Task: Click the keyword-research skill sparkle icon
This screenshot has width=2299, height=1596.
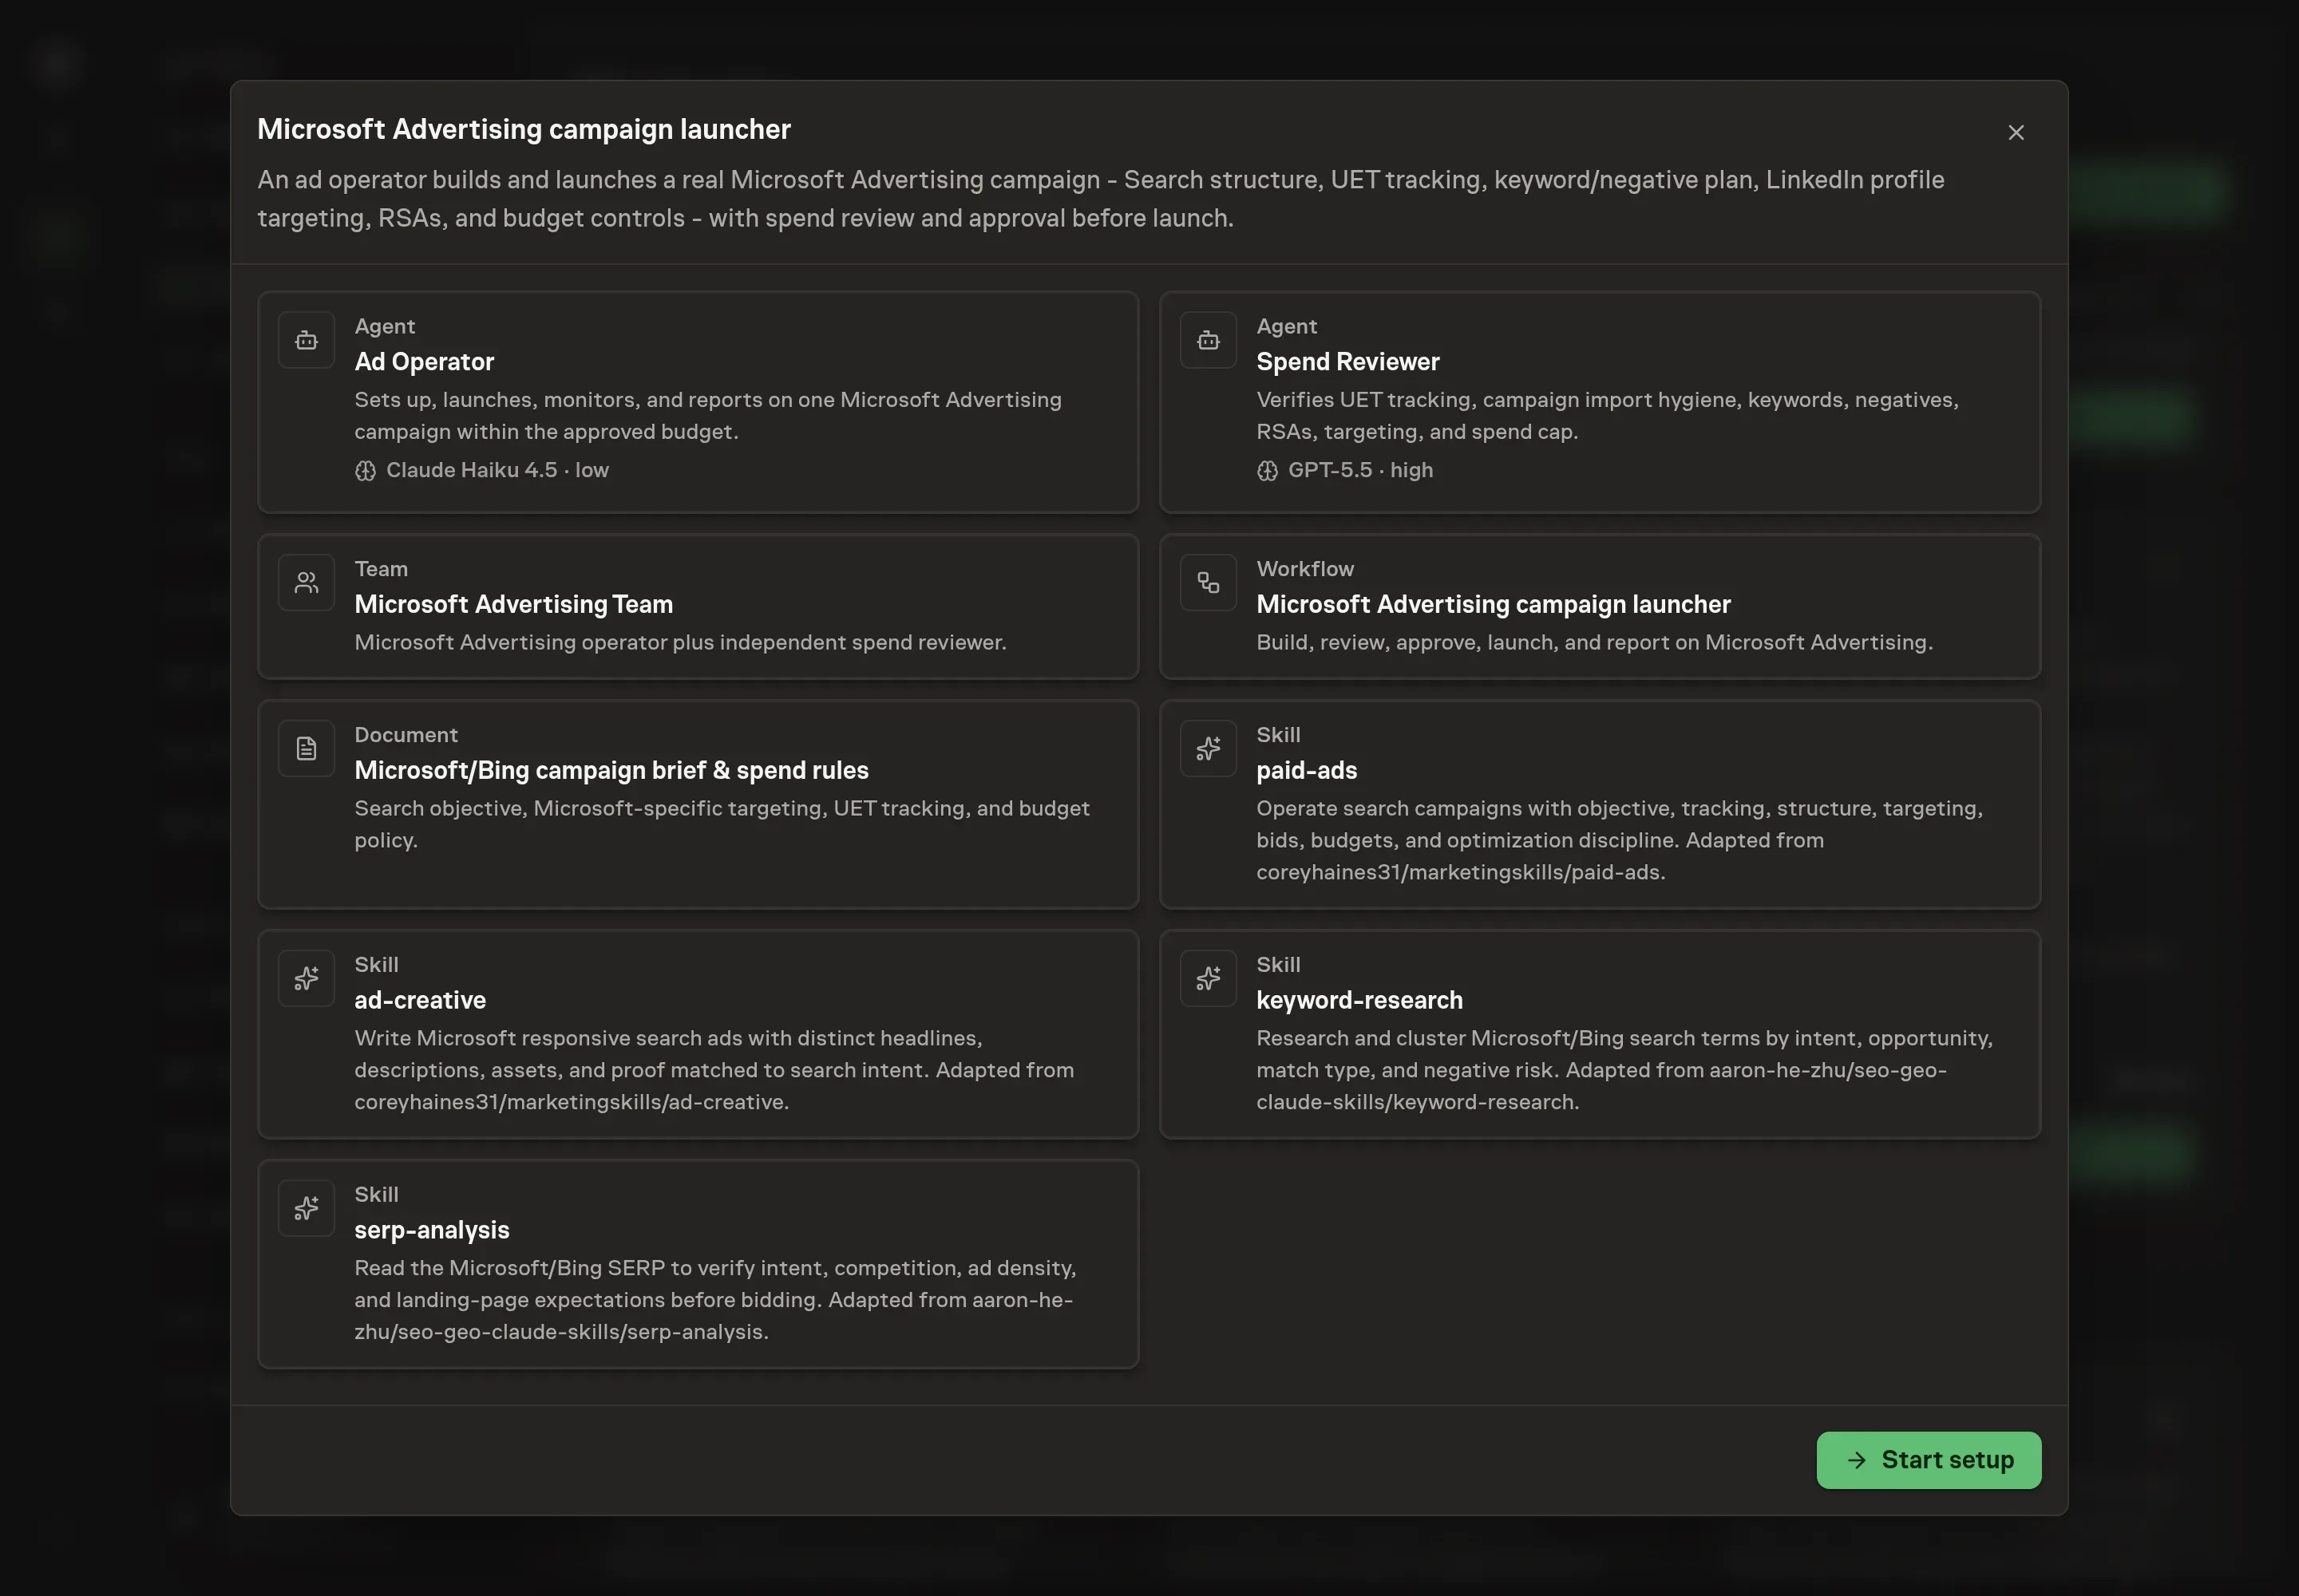Action: click(1209, 979)
